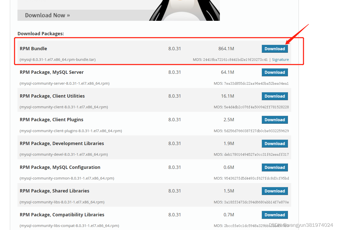
Task: Download RPM Package, Client Utilities
Action: 275,96
